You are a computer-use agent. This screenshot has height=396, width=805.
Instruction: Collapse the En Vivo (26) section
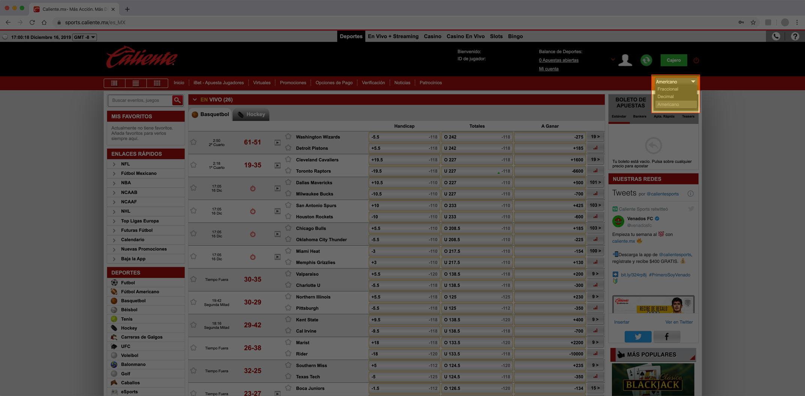click(195, 100)
